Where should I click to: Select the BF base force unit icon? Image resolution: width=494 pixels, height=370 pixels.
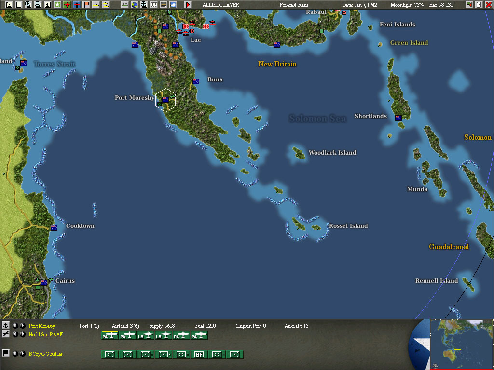pyautogui.click(x=199, y=355)
